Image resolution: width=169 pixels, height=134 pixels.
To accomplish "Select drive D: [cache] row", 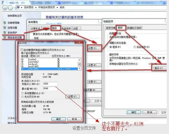I will 49,59.
